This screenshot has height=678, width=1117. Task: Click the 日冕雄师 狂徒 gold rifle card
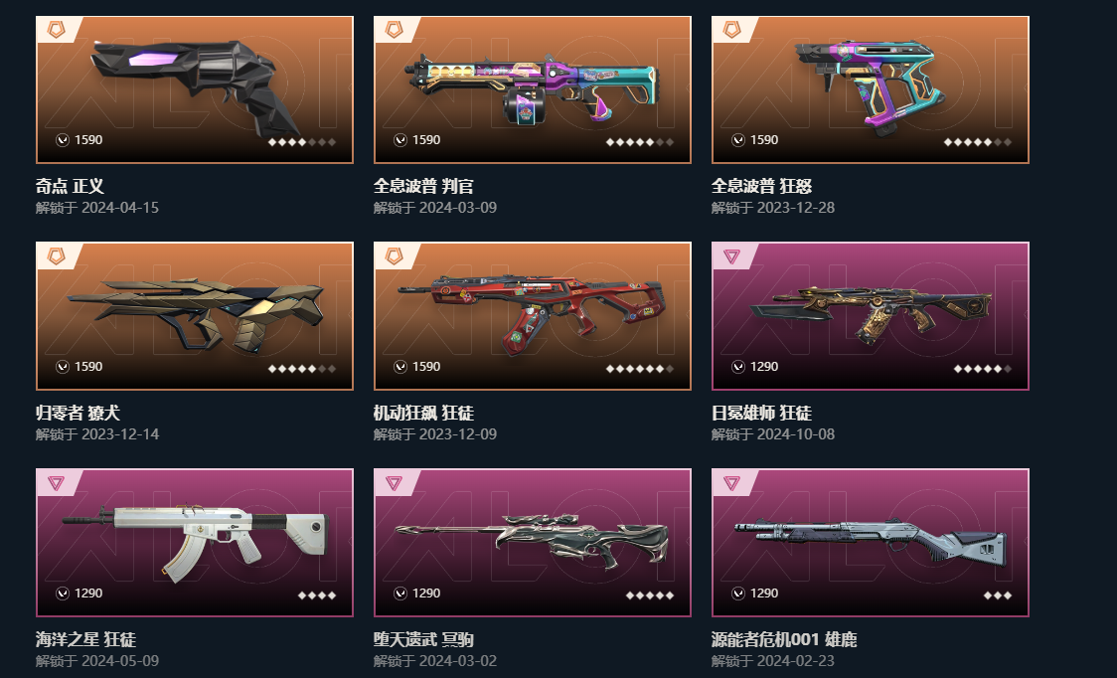click(x=870, y=316)
